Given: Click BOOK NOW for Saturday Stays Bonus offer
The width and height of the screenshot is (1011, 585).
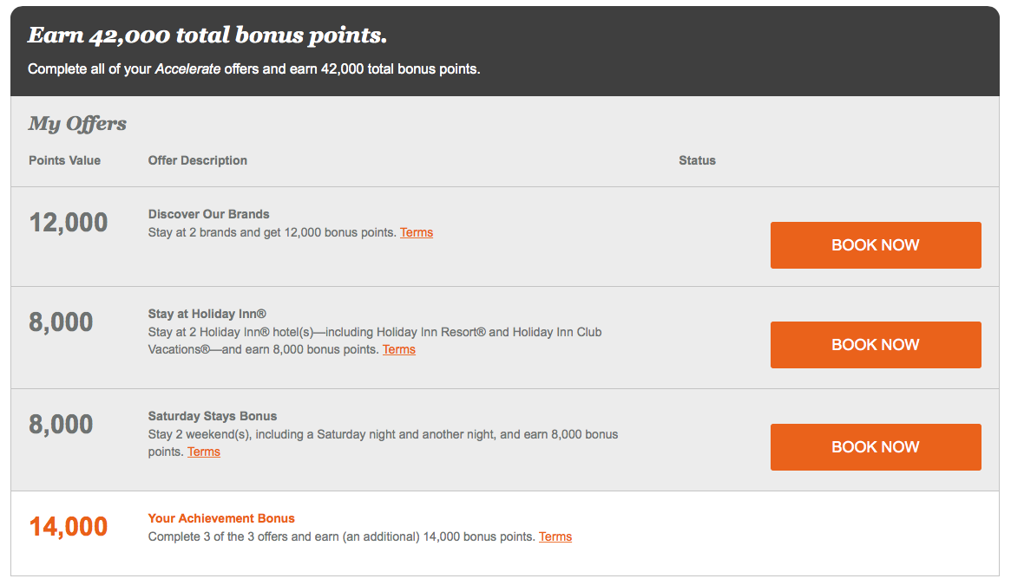Looking at the screenshot, I should [x=876, y=447].
